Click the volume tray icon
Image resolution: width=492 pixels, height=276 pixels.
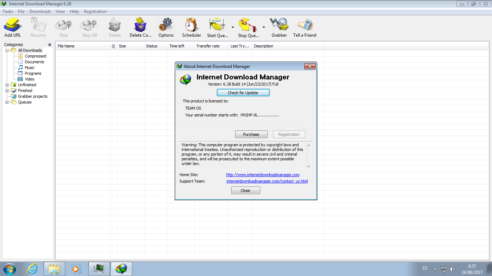(452, 269)
